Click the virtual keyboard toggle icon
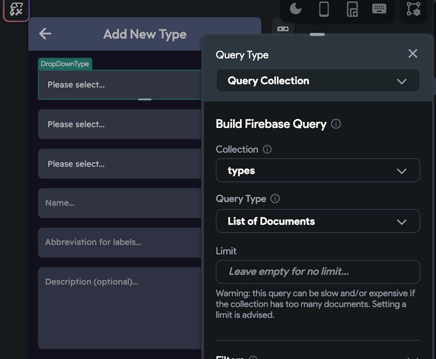Screen dimensions: 436x359 [x=379, y=9]
